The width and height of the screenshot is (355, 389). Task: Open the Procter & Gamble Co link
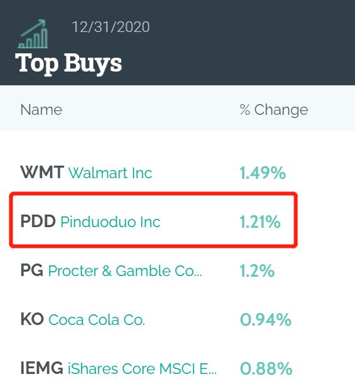(125, 270)
